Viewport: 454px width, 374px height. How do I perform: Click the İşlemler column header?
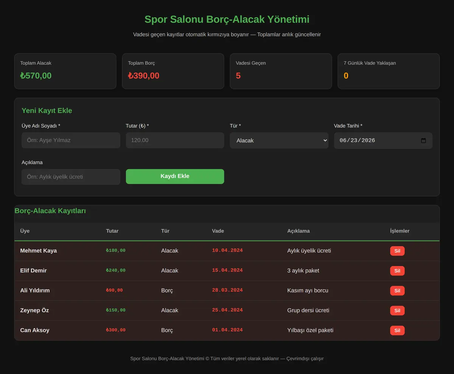pyautogui.click(x=400, y=231)
